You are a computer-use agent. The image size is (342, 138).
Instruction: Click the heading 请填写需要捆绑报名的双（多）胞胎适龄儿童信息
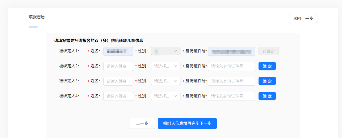coord(99,41)
